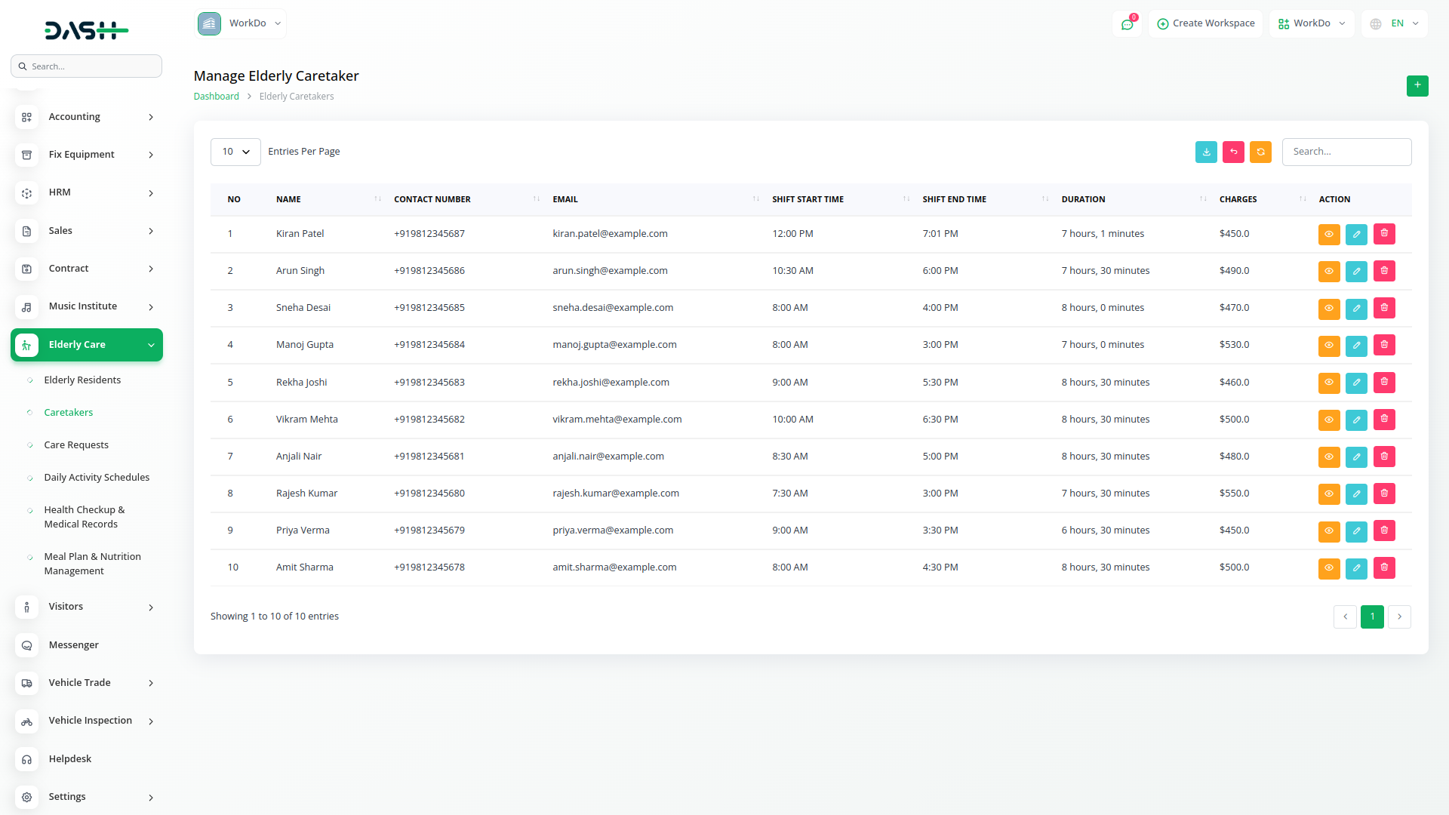Delete Sneha Desai's caretaker entry
Screen dimensions: 1449x815
click(1384, 308)
